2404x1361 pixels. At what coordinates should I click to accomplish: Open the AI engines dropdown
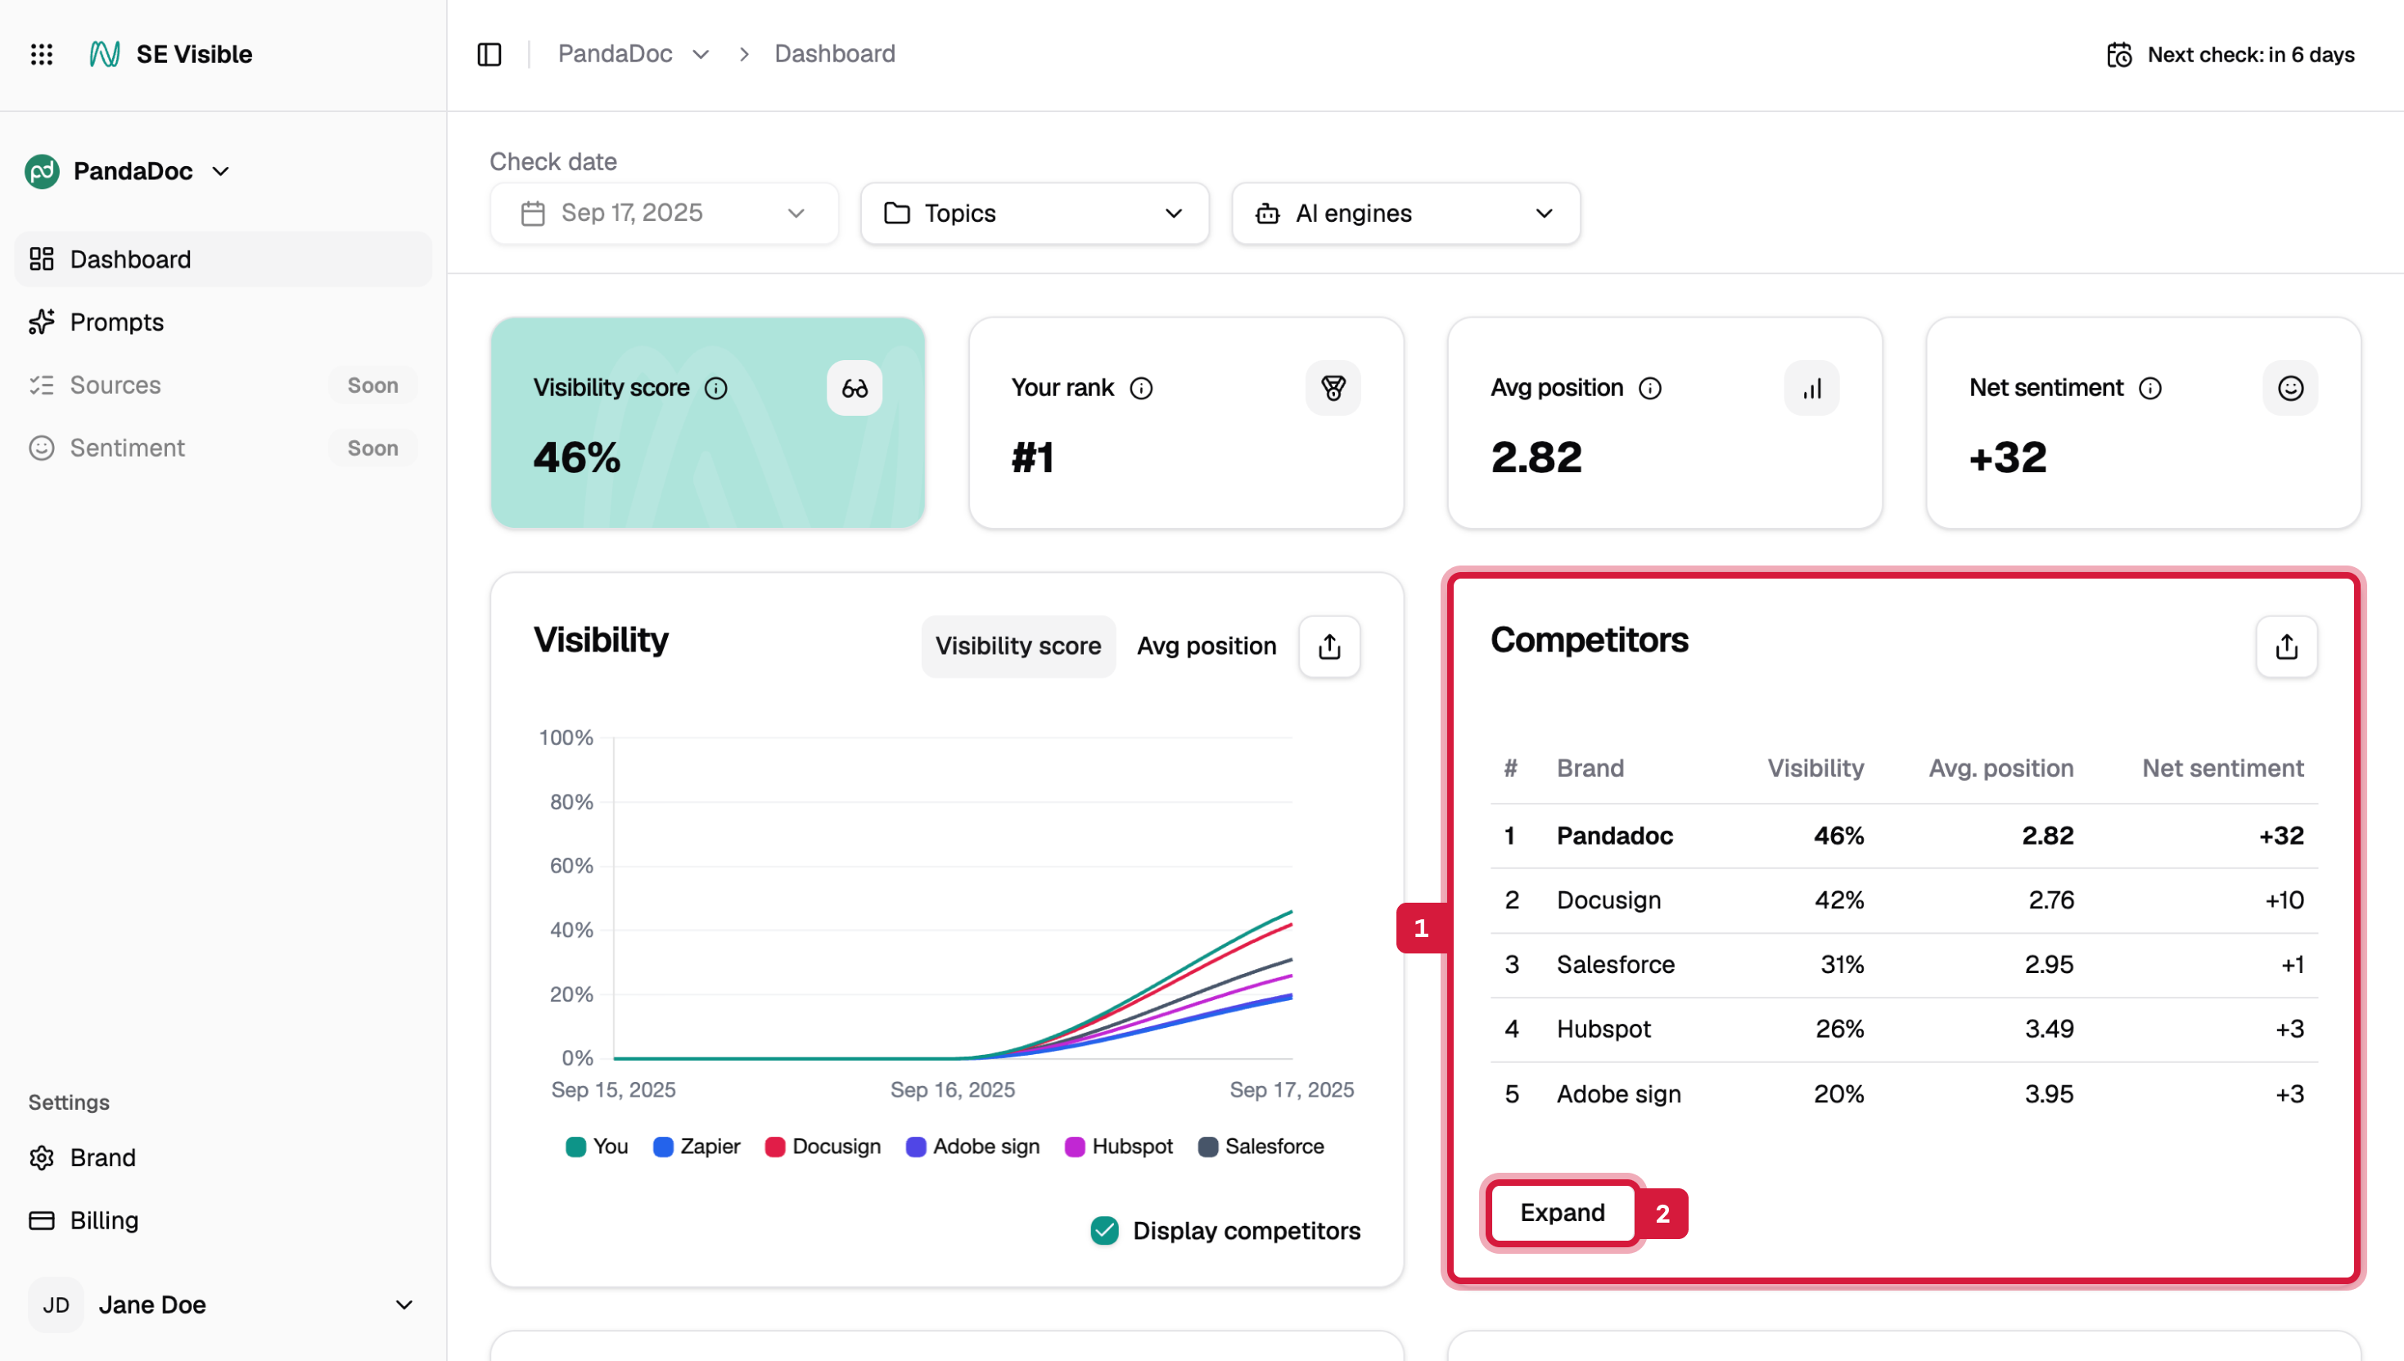(1404, 213)
